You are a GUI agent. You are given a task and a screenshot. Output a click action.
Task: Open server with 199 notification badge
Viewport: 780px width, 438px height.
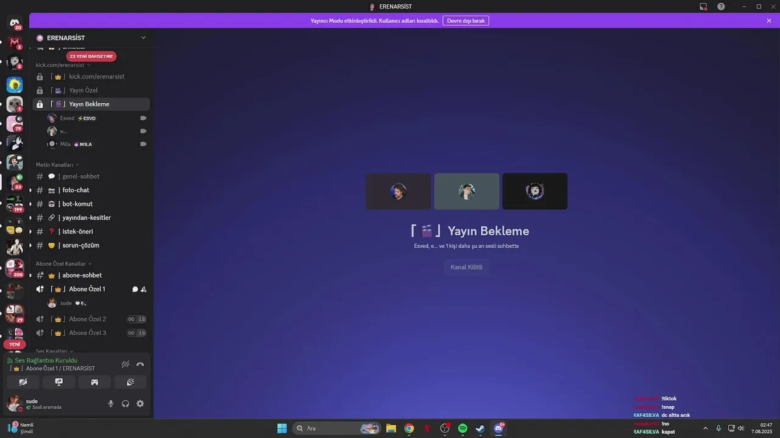(x=15, y=203)
